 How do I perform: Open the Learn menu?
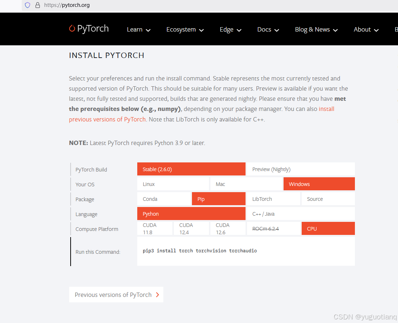pyautogui.click(x=139, y=29)
